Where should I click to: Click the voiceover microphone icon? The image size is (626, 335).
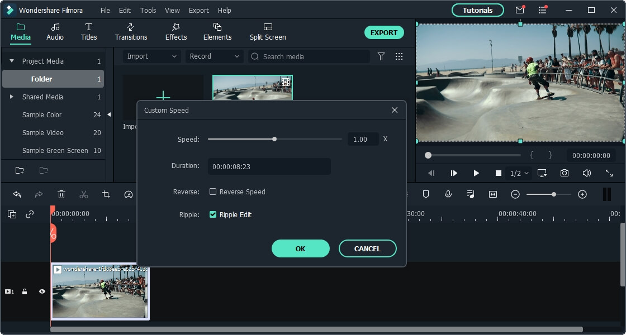(448, 194)
